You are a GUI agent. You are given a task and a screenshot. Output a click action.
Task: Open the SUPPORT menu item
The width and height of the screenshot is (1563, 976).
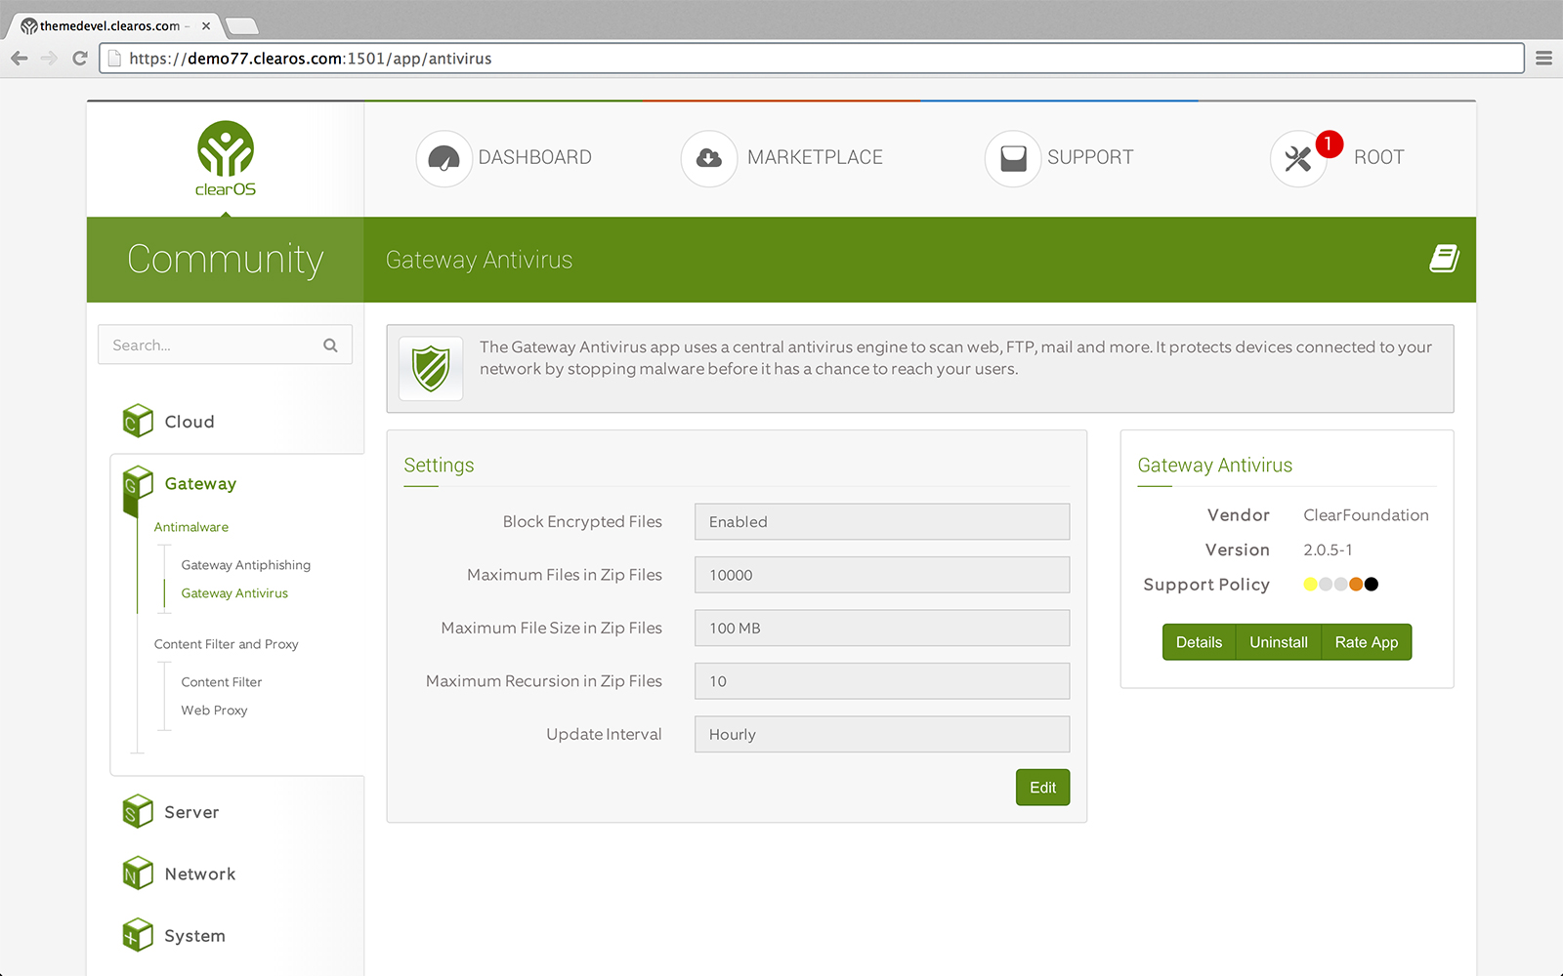[x=1090, y=158]
